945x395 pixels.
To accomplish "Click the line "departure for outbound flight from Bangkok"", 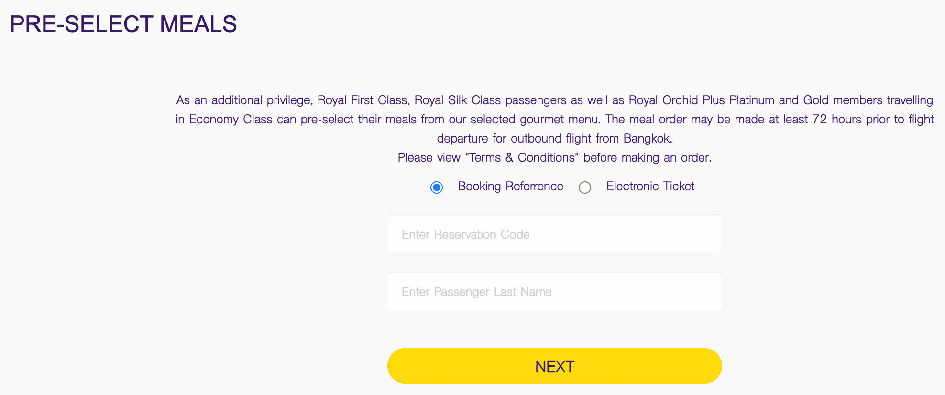I will (x=554, y=139).
